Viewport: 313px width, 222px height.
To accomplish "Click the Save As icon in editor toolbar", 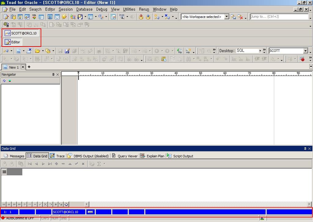I will (67, 51).
